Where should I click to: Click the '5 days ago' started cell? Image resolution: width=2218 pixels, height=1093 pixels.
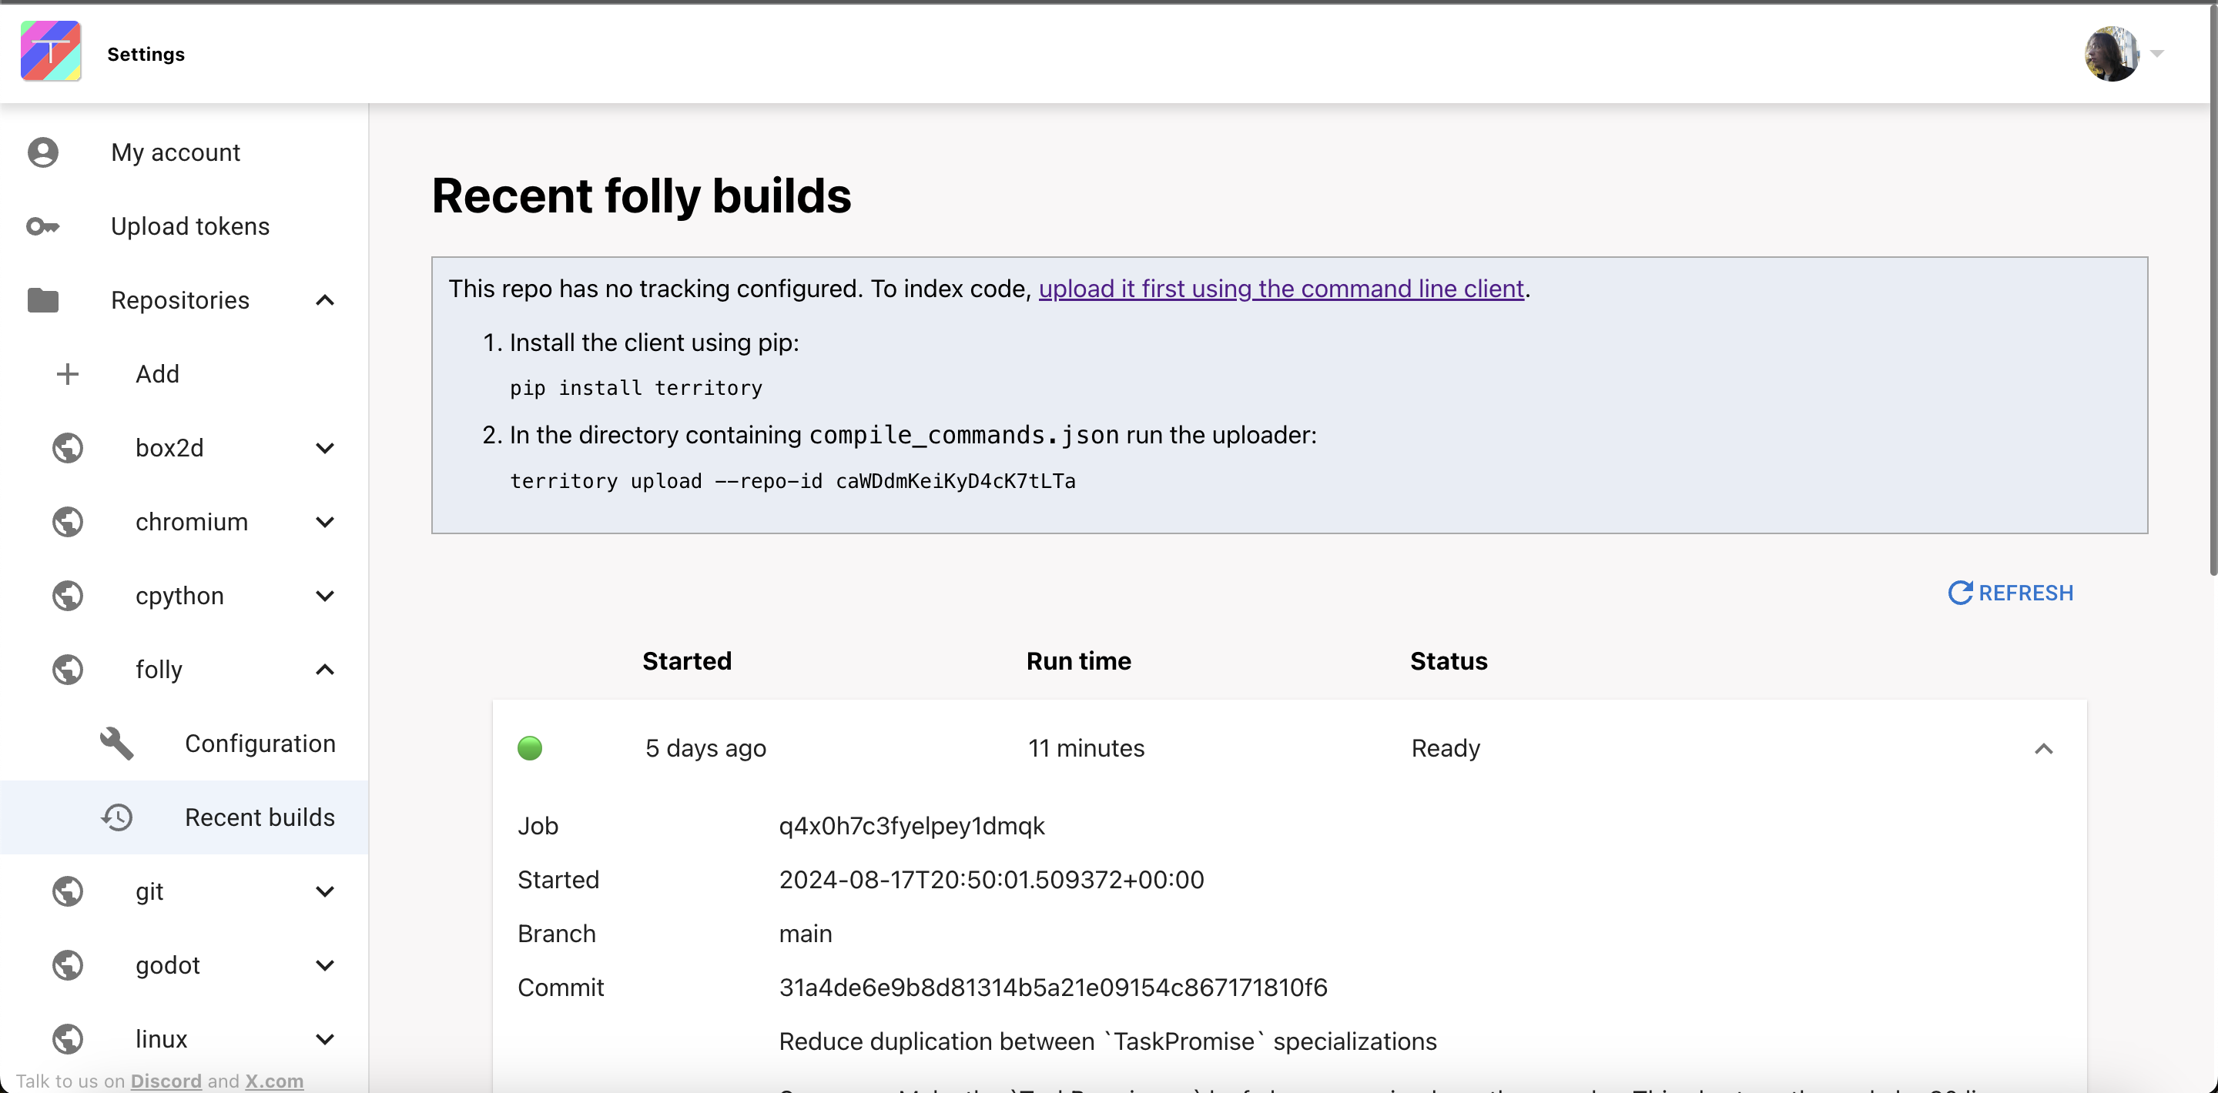click(x=705, y=748)
